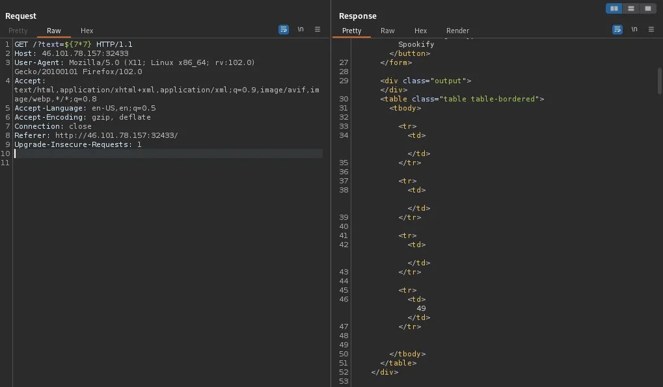Click the Upgrade-Insecure-Requests header line

tap(78, 144)
